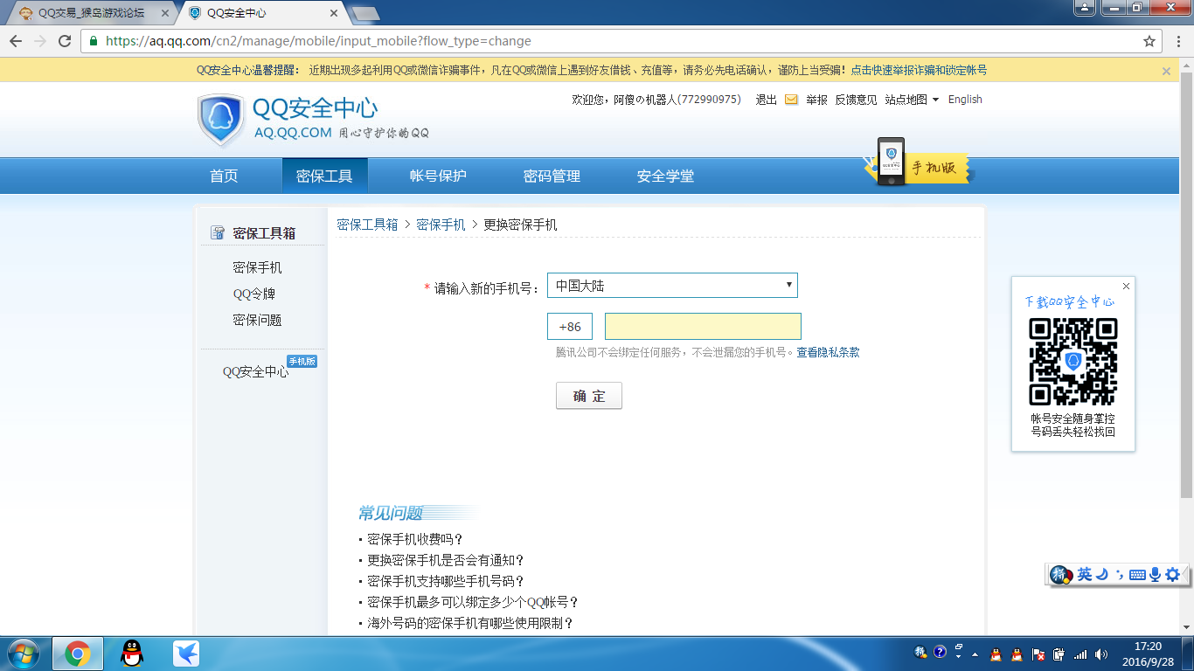Switch to English language link
Screen dimensions: 1194x671
pos(965,100)
